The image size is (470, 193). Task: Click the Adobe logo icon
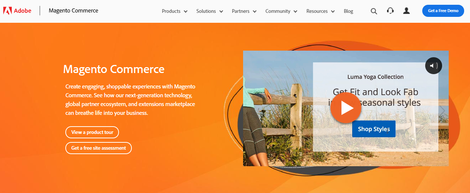(7, 11)
